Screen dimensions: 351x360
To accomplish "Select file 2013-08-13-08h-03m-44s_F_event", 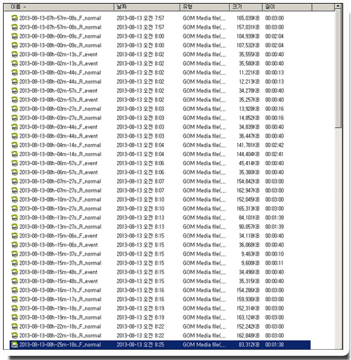I will click(58, 127).
